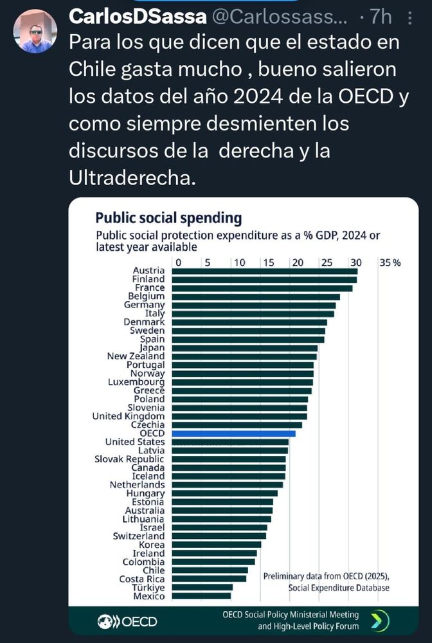Click the tweet text mentioning Ultraderecha
432x643 pixels.
coord(130,179)
